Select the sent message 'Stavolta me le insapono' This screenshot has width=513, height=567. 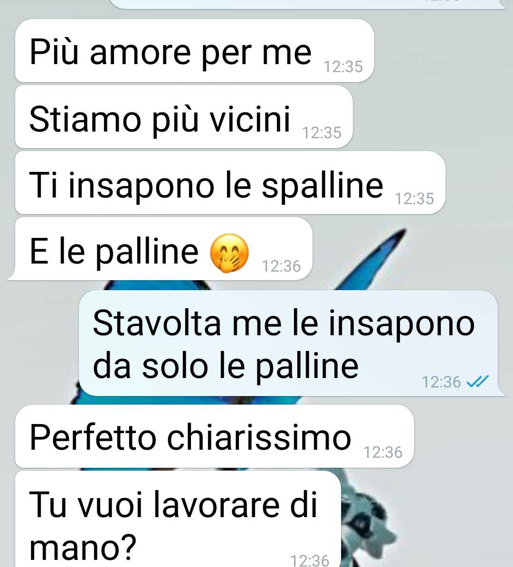pyautogui.click(x=289, y=343)
